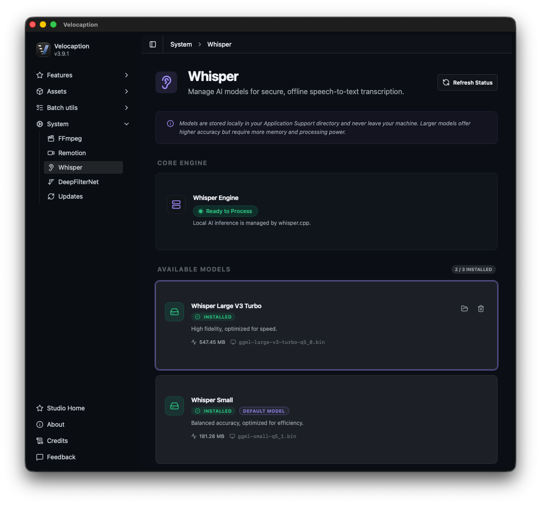
Task: Open folder for Whisper Large V3 Turbo
Action: click(465, 309)
